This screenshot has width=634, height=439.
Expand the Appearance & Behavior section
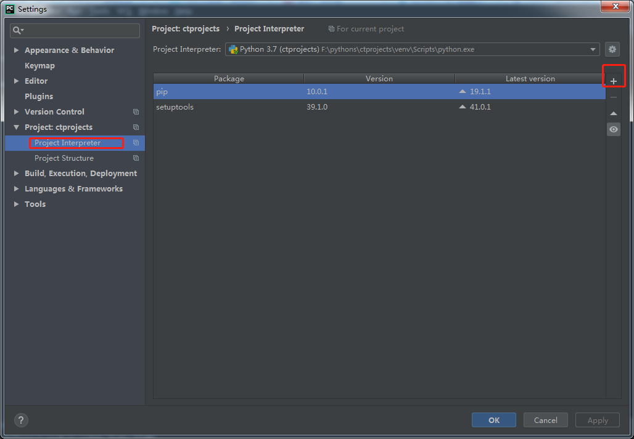click(16, 50)
